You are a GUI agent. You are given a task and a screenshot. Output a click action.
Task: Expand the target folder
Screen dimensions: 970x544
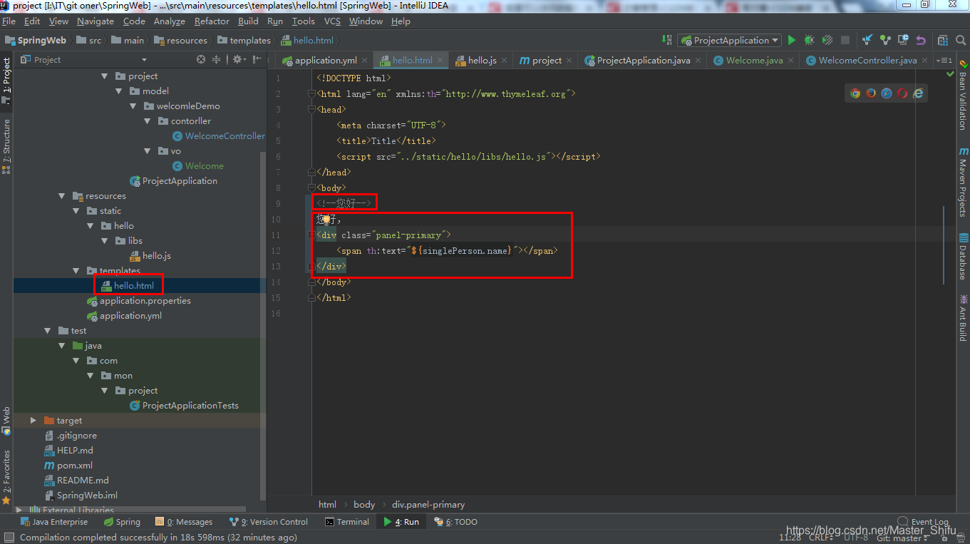click(33, 421)
